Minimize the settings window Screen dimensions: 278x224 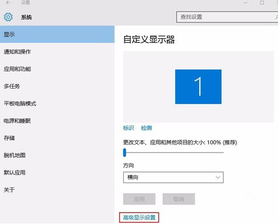pos(245,3)
